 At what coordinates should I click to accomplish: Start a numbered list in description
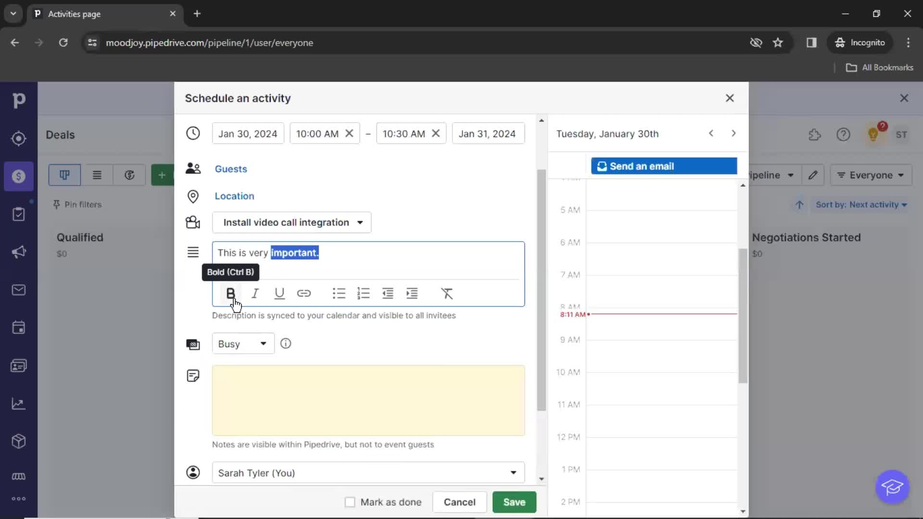[x=363, y=293]
